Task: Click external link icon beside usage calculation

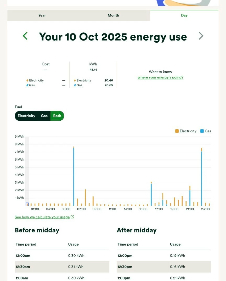Action: tap(72, 217)
